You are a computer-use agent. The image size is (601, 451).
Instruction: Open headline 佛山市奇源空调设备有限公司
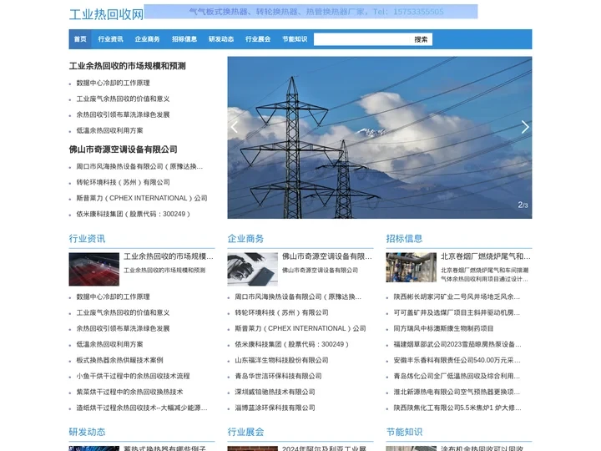(123, 149)
